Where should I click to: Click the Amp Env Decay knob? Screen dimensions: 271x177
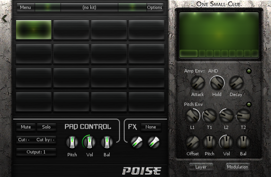236,83
